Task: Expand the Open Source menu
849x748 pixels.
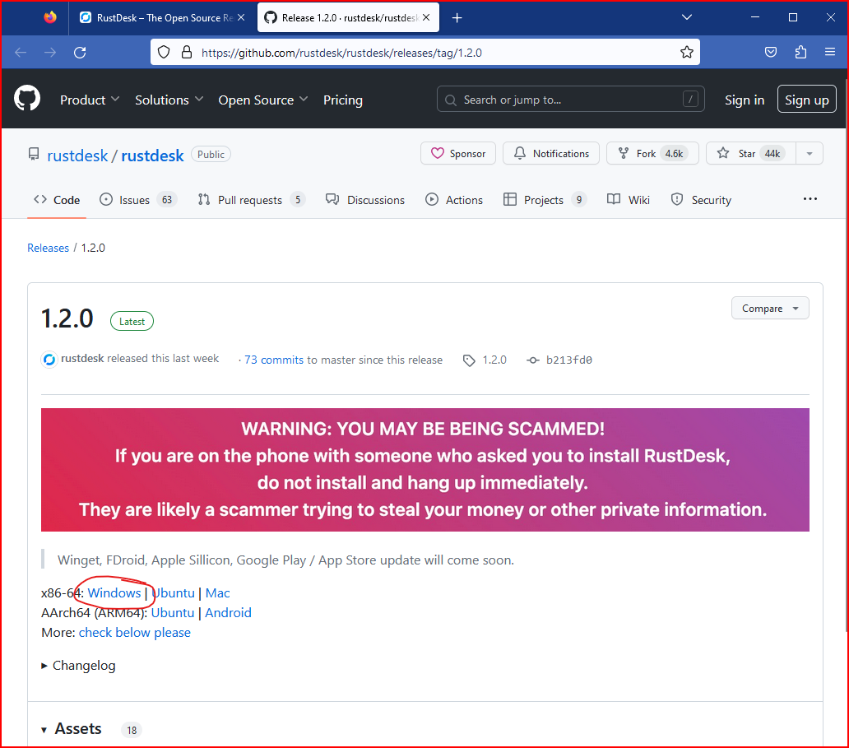Action: 263,100
